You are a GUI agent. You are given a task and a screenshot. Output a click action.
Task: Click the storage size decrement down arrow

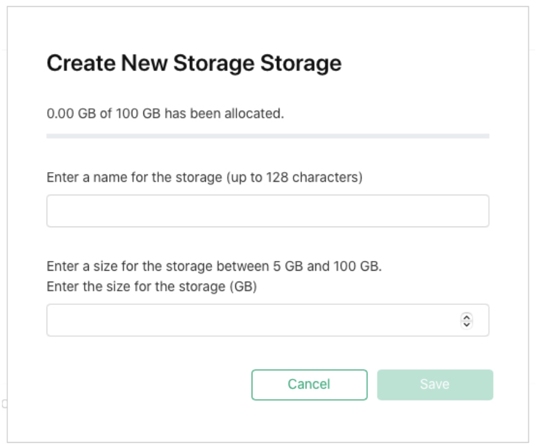click(x=466, y=324)
